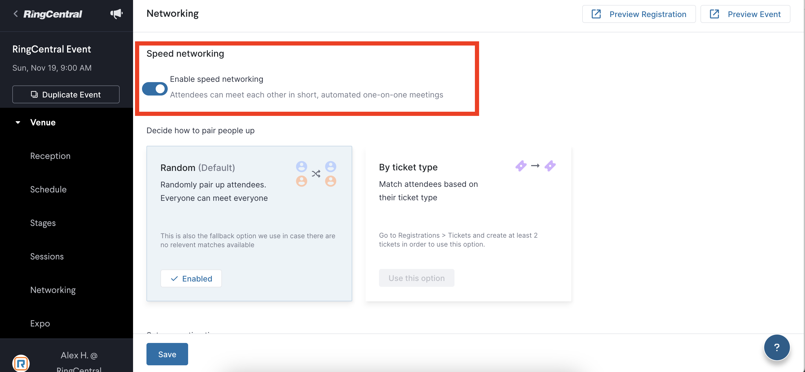This screenshot has height=372, width=805.
Task: Open the help question mark bubble
Action: [776, 347]
